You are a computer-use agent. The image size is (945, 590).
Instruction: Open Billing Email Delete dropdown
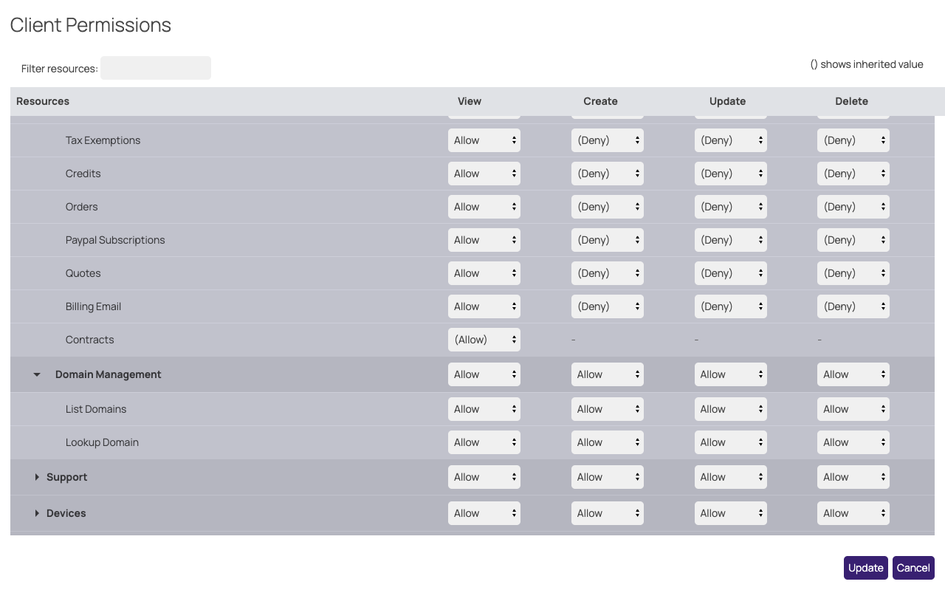(x=853, y=306)
